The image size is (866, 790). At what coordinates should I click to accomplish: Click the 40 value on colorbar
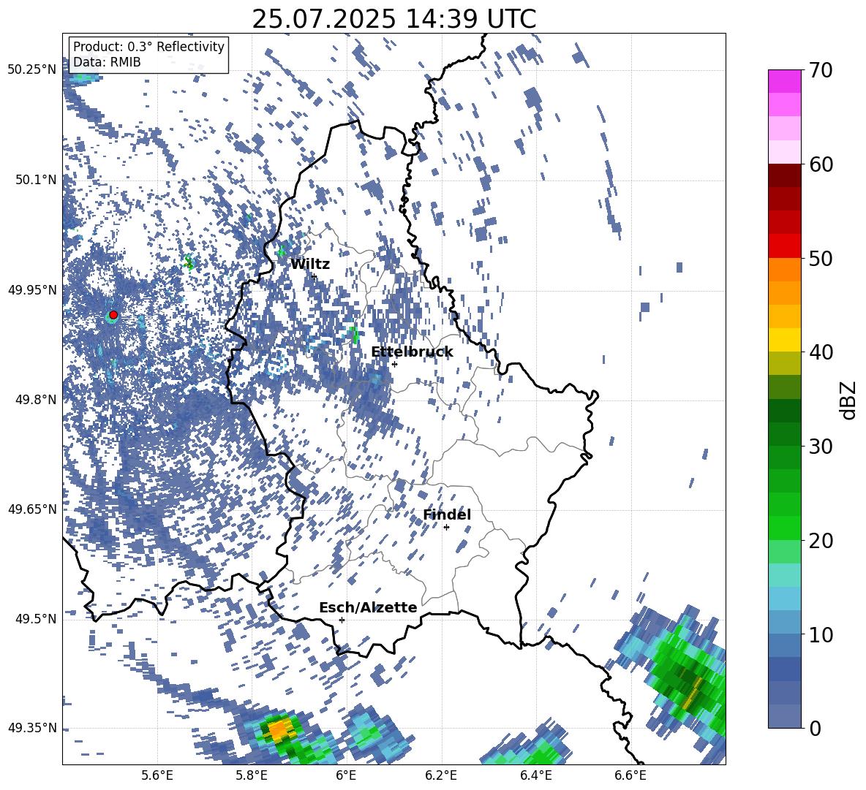click(821, 352)
